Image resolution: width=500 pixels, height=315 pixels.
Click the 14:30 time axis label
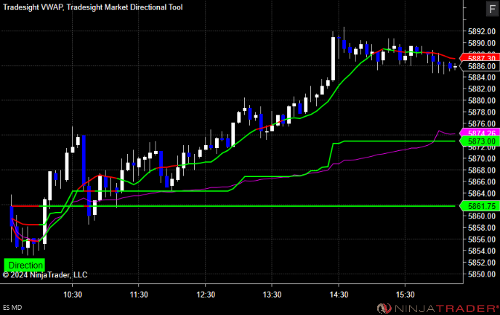339,295
